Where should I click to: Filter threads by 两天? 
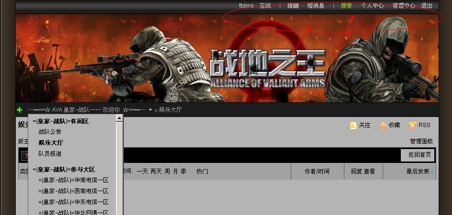pos(156,172)
